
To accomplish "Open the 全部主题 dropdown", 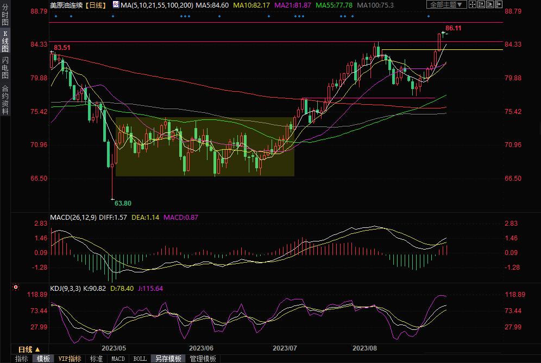I will (447, 5).
